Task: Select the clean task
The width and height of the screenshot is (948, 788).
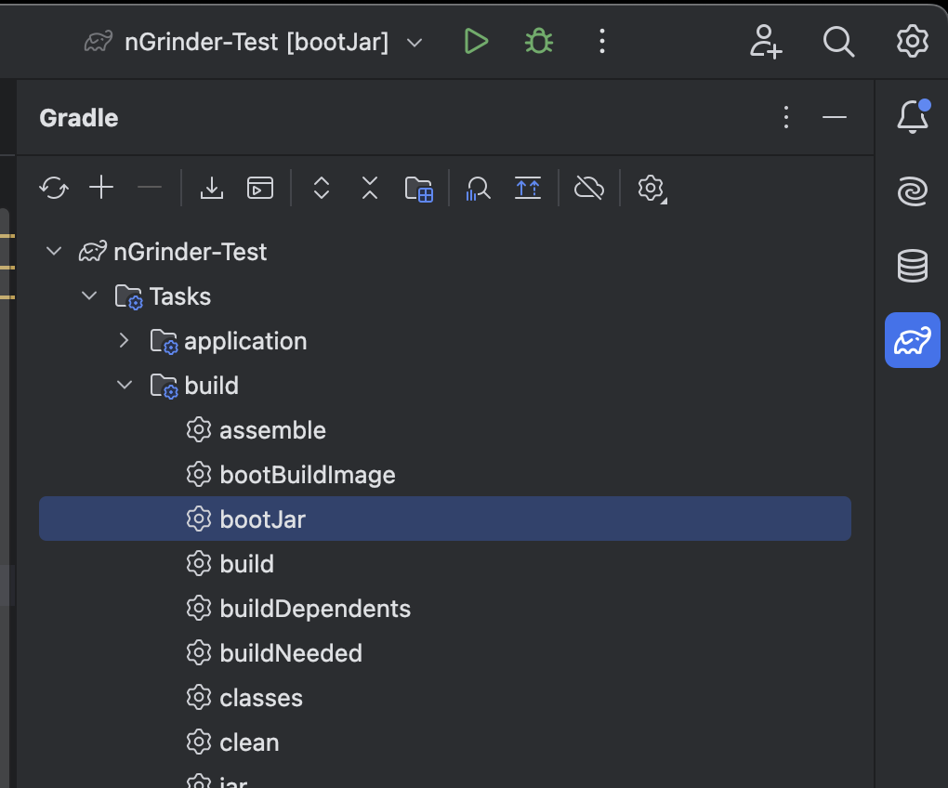Action: [x=249, y=742]
